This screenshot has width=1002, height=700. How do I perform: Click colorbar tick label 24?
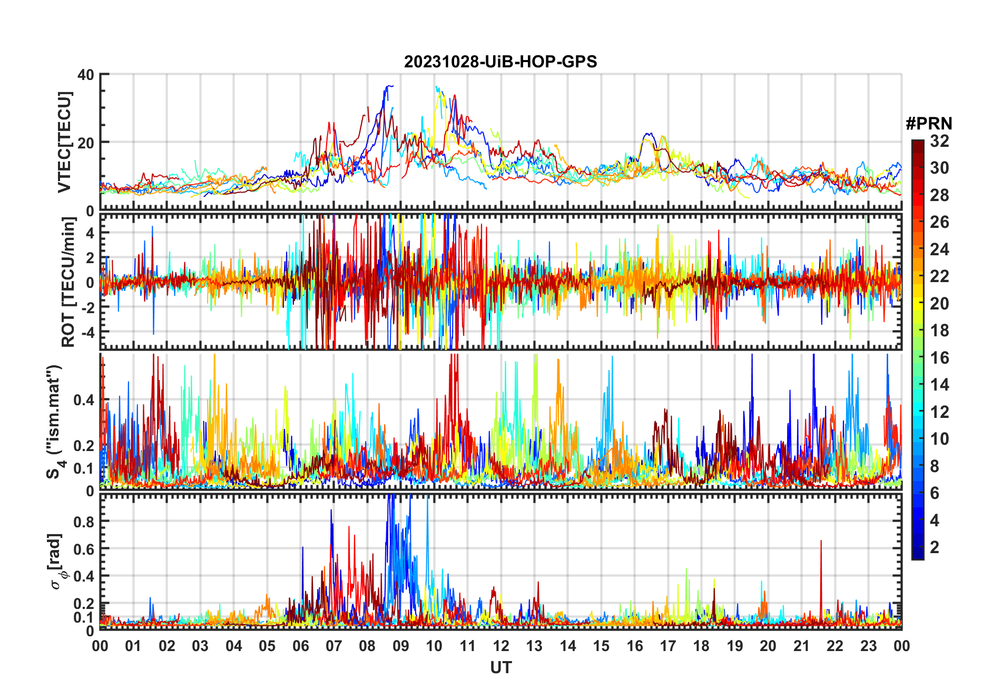pyautogui.click(x=939, y=249)
